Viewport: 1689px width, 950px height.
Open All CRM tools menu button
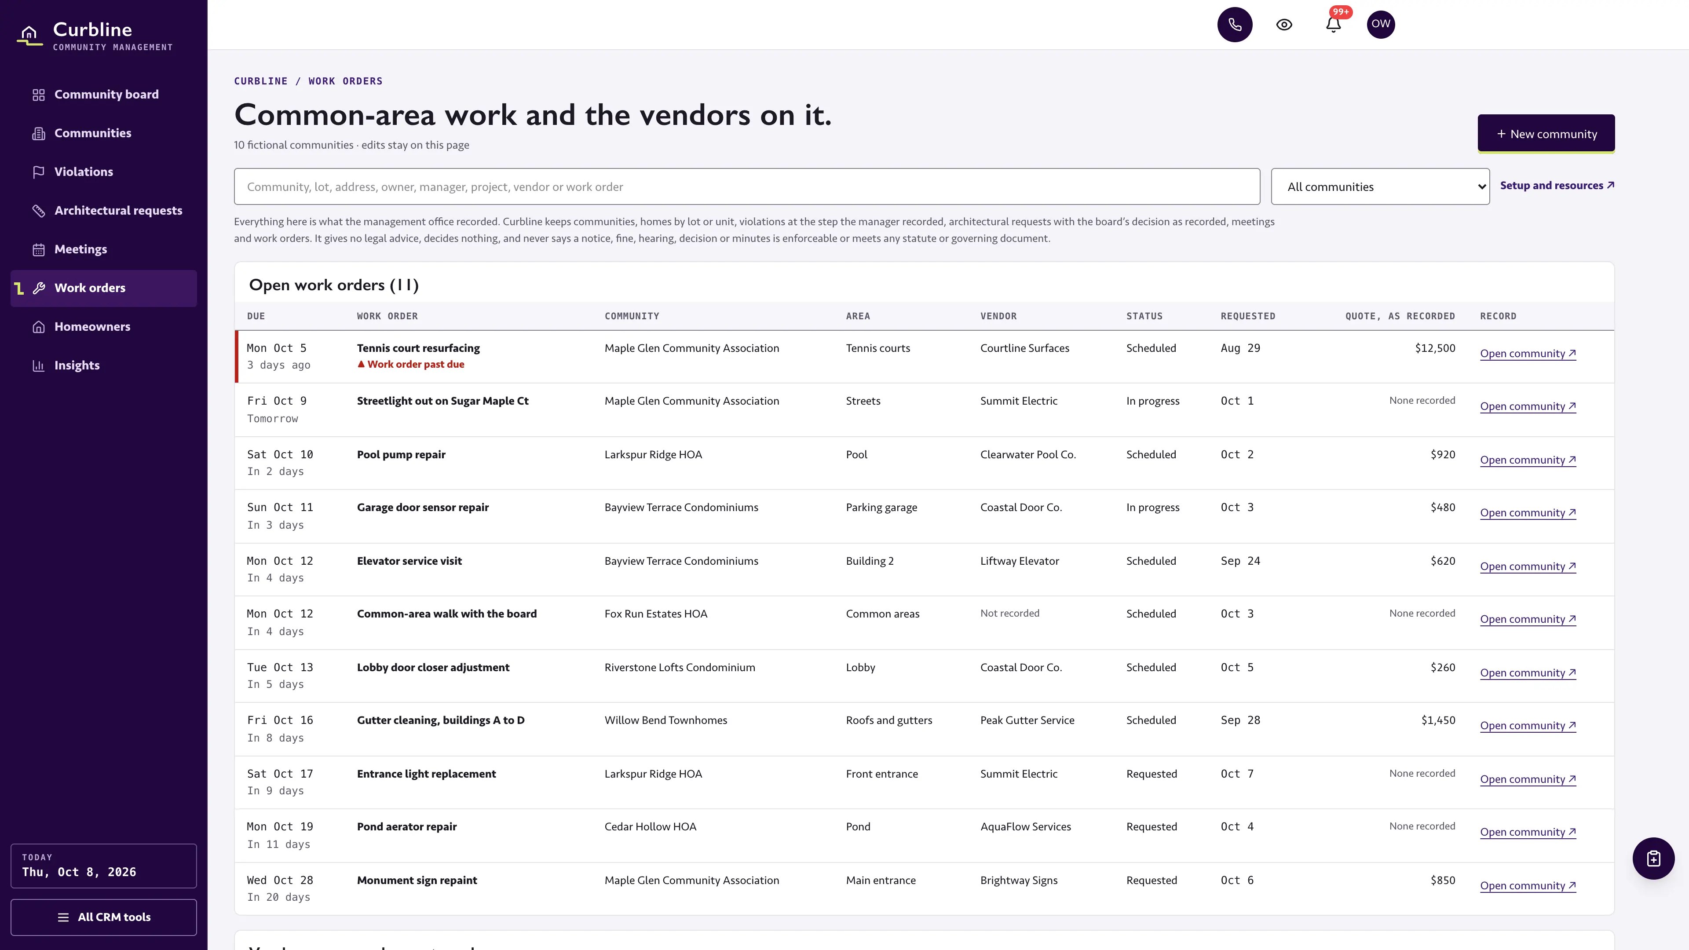[104, 917]
